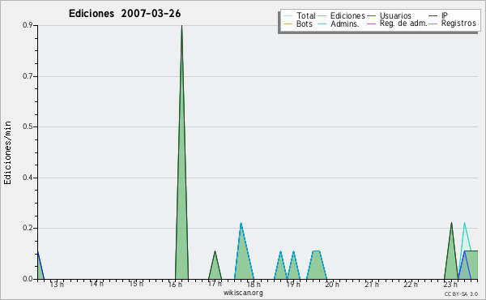This screenshot has height=300, width=486.
Task: Click the magenta Reg. de adm. legend line
Action: click(371, 24)
